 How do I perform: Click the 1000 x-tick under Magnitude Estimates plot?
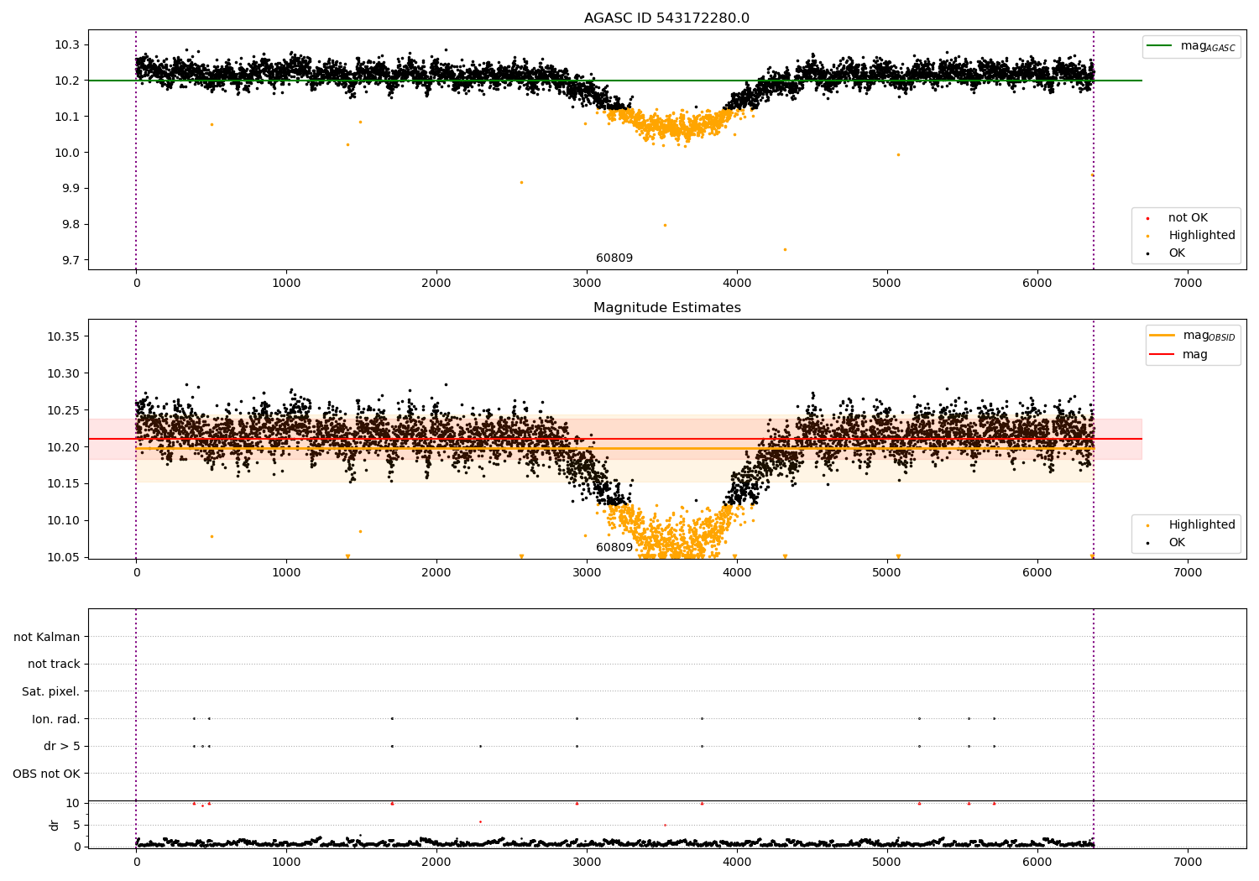pyautogui.click(x=286, y=573)
